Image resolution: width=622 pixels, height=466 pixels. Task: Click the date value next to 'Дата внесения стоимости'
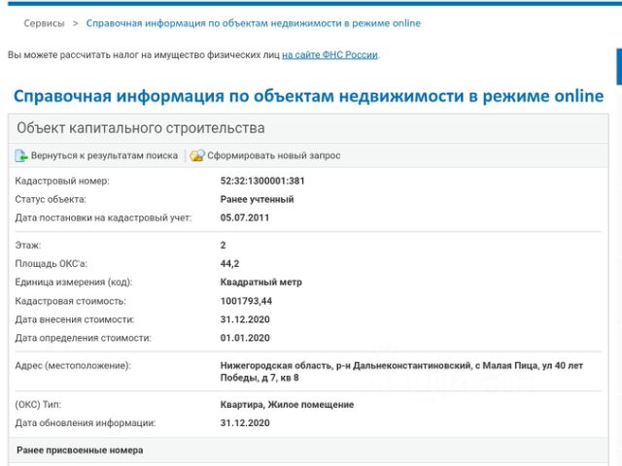coord(245,319)
